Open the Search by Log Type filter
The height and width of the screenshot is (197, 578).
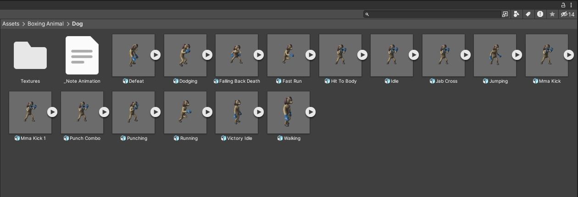click(x=540, y=14)
